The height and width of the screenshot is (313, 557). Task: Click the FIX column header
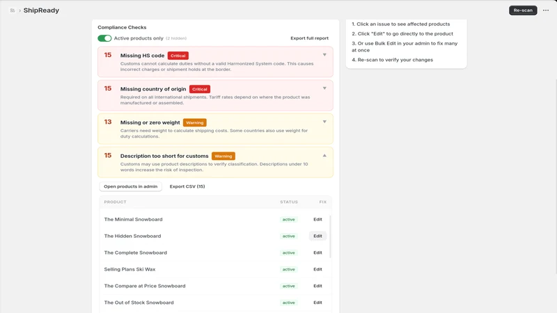click(322, 202)
